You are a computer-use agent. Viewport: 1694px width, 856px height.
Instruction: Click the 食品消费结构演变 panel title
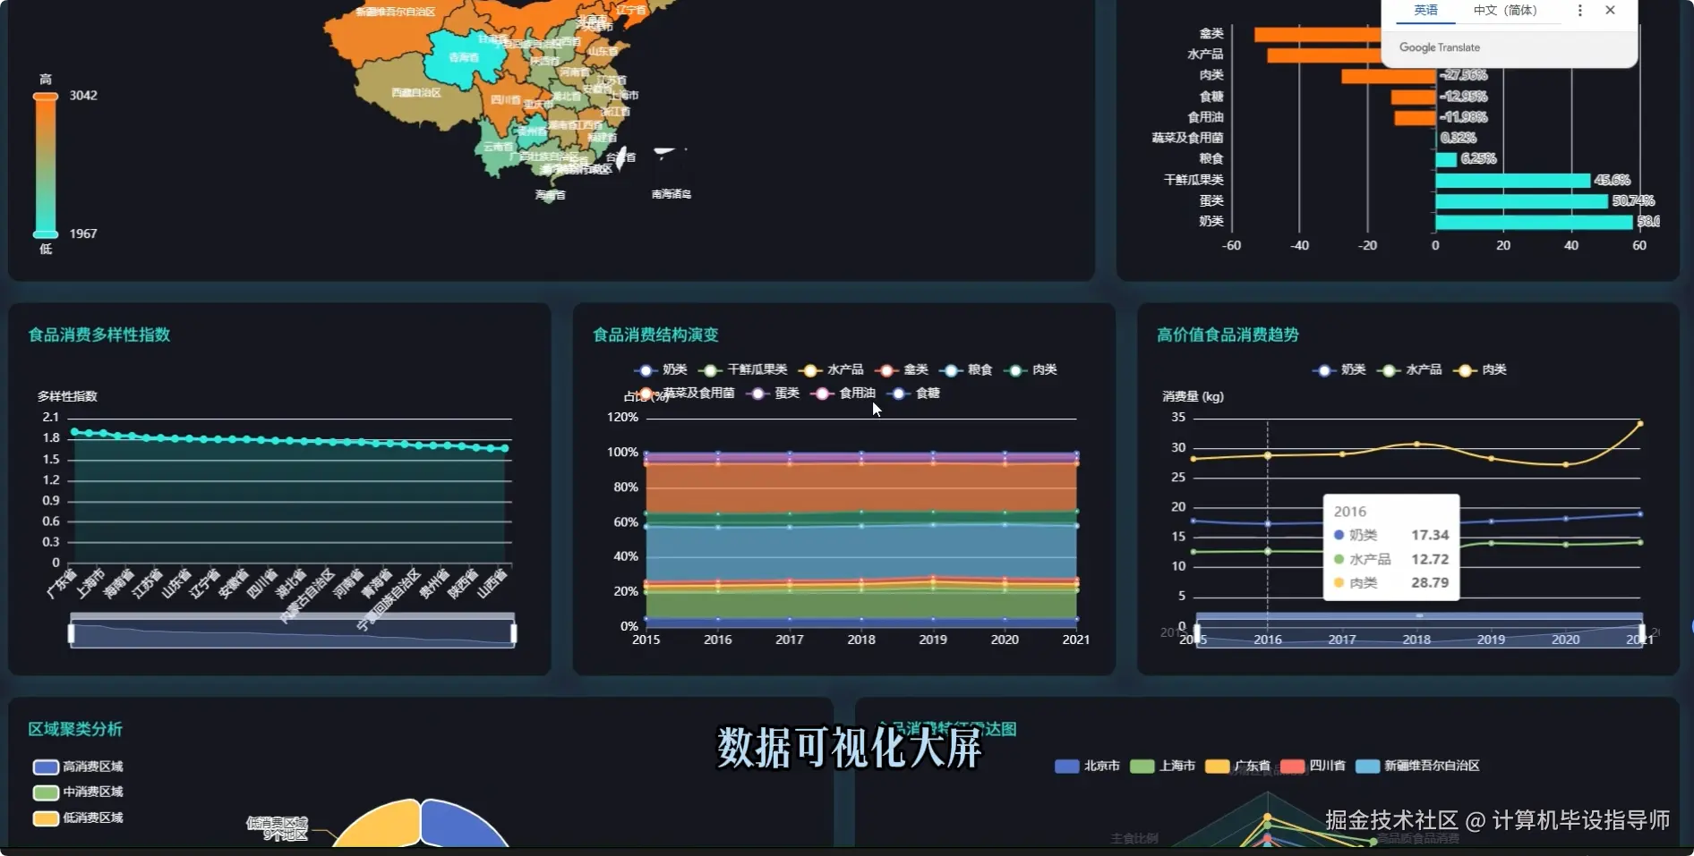click(x=655, y=335)
